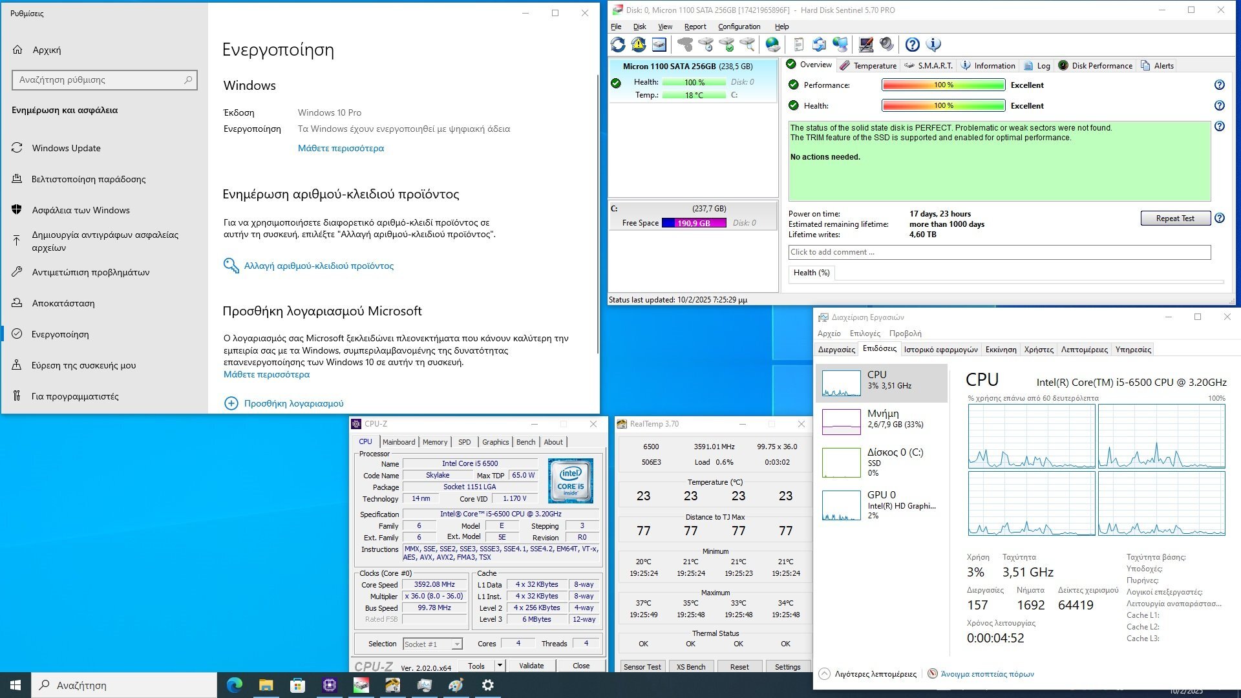Viewport: 1241px width, 698px height.
Task: Click the Click to add comment field
Action: 999,252
